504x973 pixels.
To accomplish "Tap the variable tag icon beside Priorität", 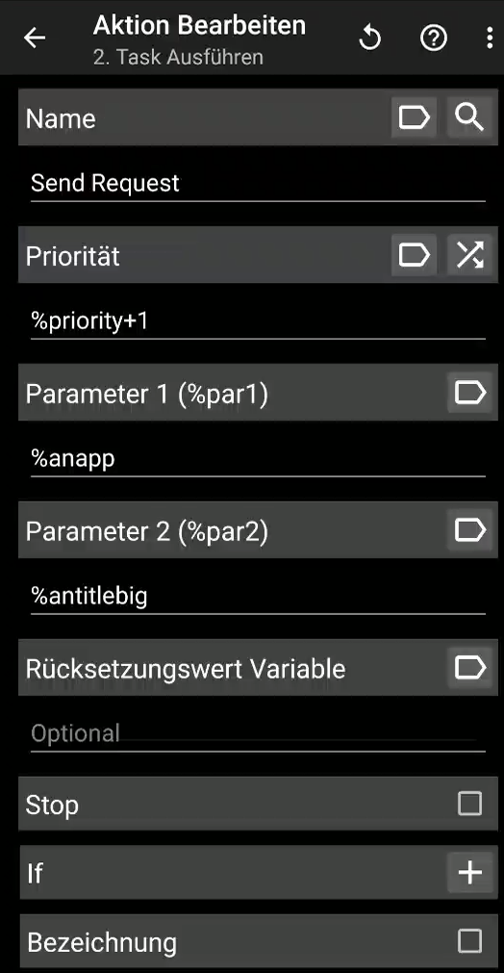I will tap(415, 254).
